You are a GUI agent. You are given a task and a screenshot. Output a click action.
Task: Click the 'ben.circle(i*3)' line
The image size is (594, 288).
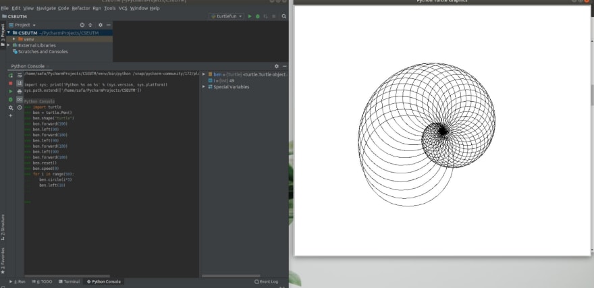55,179
